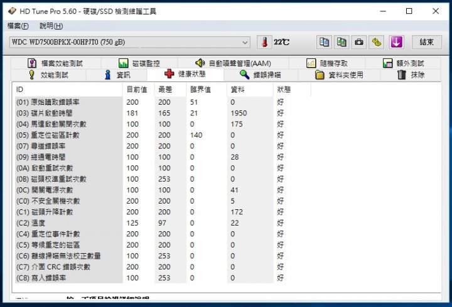The height and width of the screenshot is (307, 452).
Task: Click the red cross 健康狀態 icon
Action: coord(169,74)
